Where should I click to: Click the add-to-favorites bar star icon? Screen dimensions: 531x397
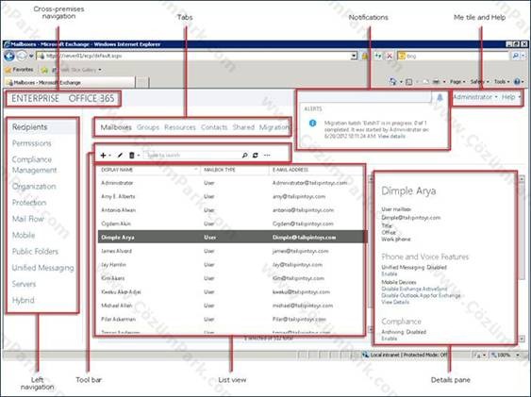pos(44,70)
